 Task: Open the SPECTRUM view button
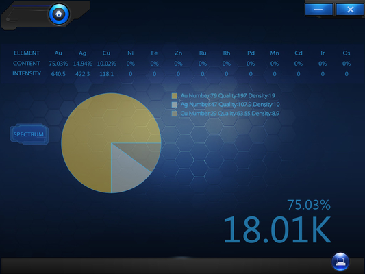(29, 134)
